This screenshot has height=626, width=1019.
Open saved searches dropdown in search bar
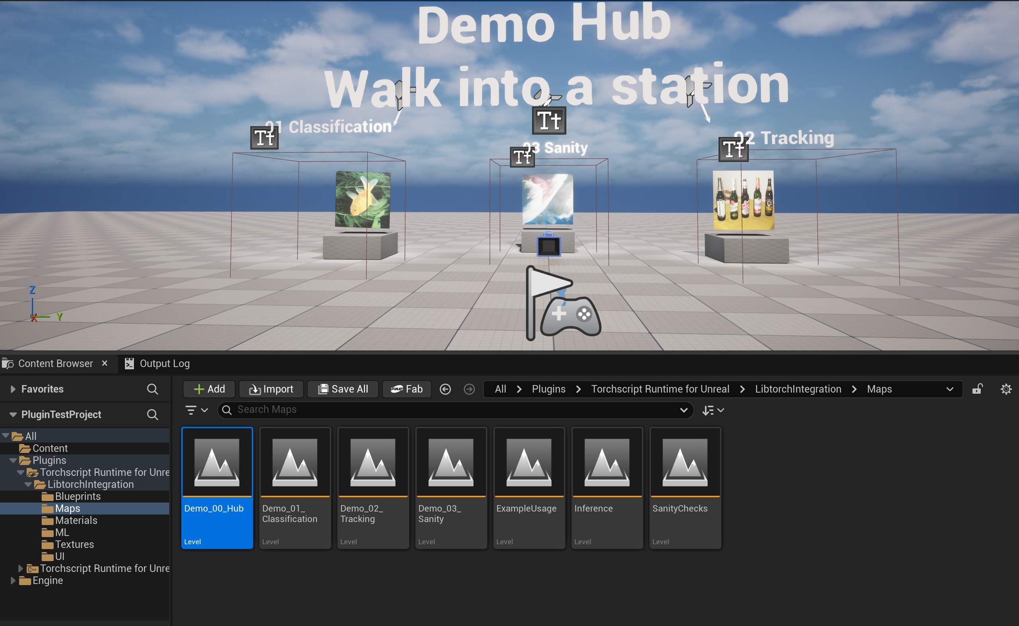click(683, 410)
